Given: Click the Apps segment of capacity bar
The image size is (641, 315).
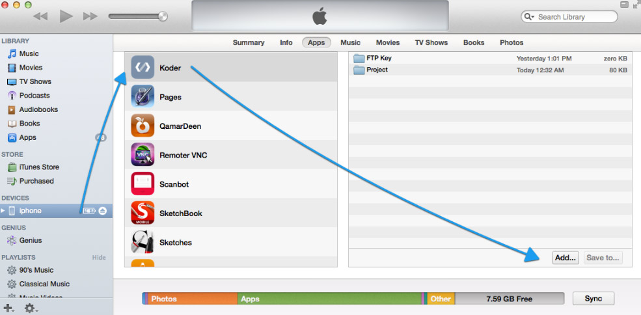Looking at the screenshot, I should (329, 299).
